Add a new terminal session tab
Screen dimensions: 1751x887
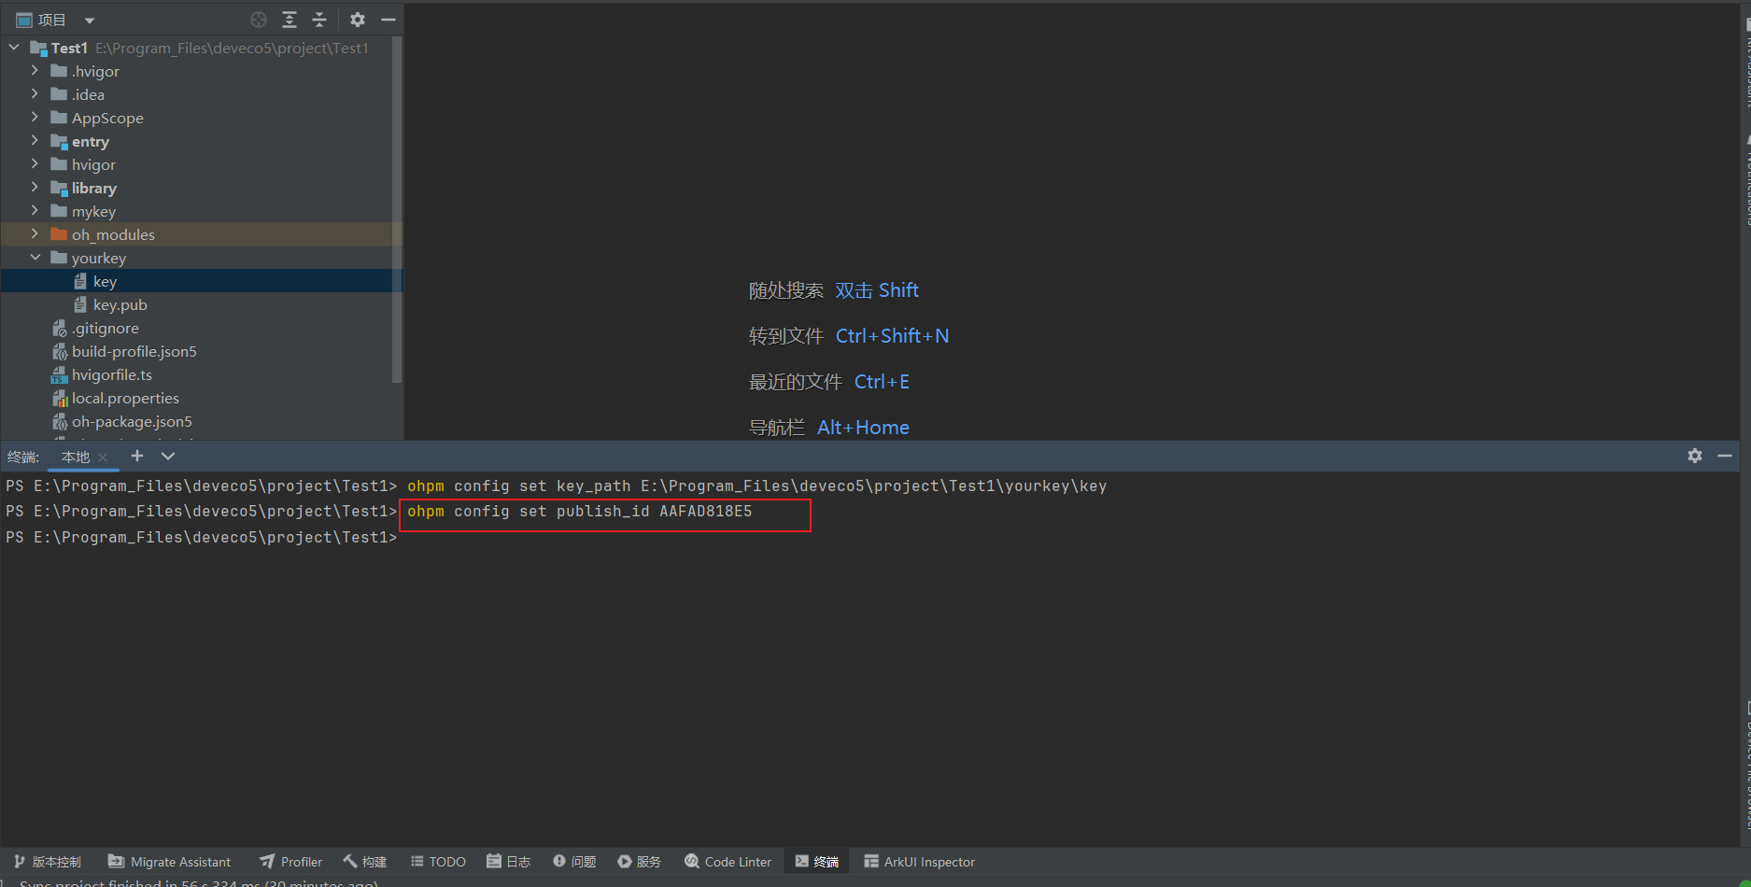(x=137, y=456)
